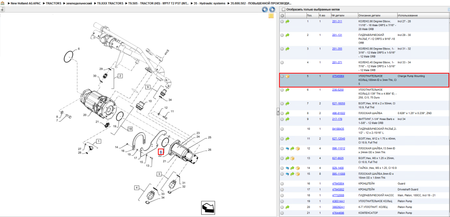The image size is (450, 217).
Task: Select boxed callout 2 in diagram
Action: click(120, 75)
